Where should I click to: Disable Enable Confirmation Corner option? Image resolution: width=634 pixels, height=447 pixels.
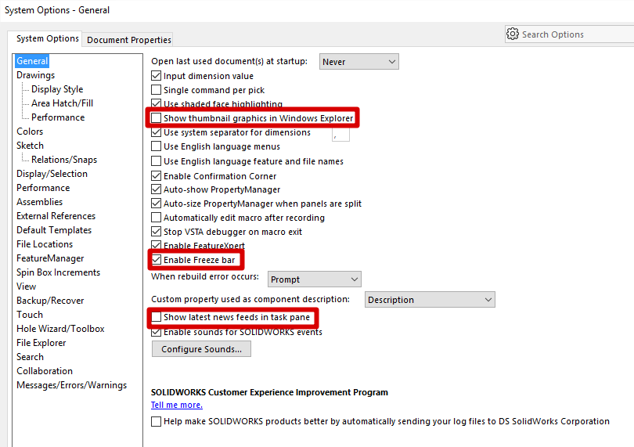click(157, 176)
